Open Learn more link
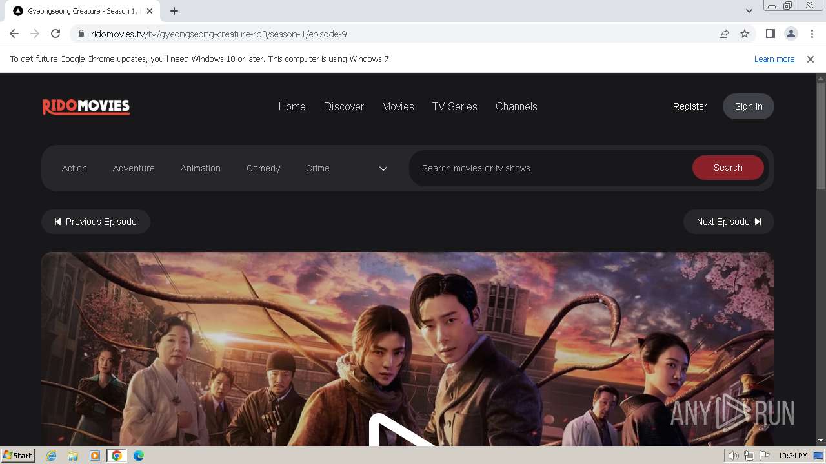 pos(774,59)
